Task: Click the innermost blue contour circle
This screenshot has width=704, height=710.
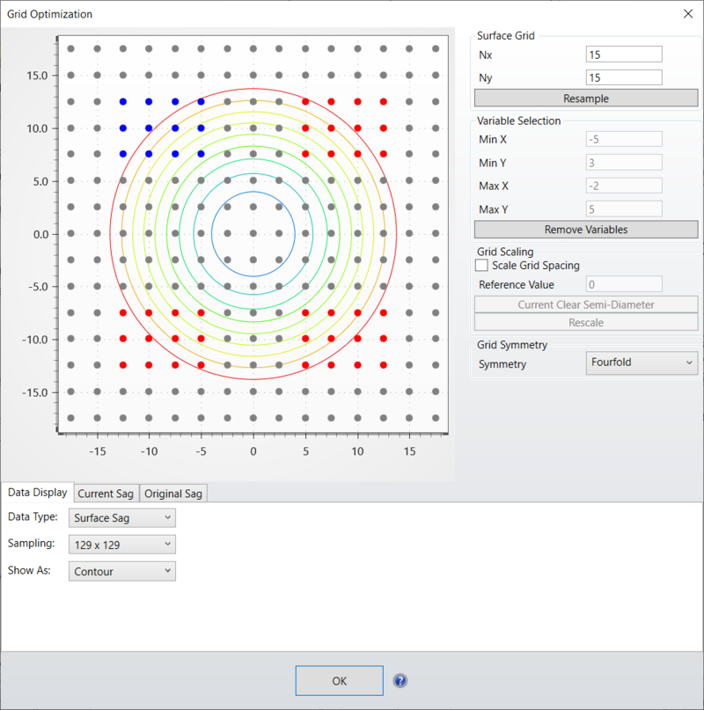Action: point(253,192)
